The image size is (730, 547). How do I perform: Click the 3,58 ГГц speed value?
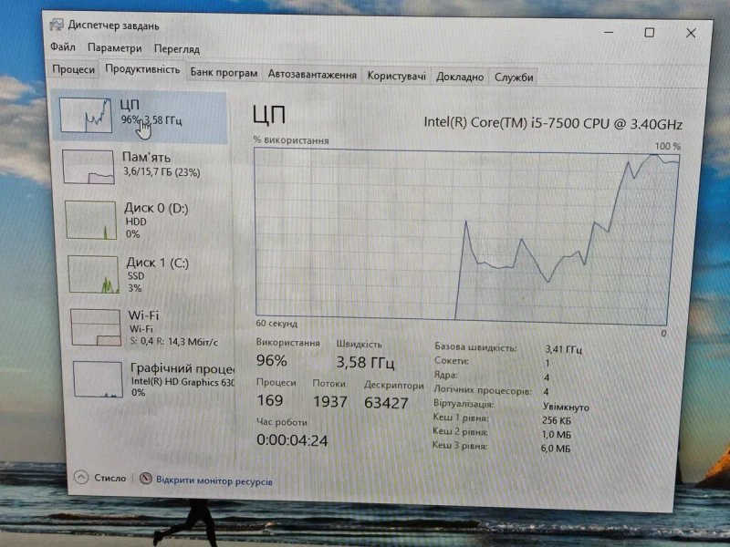365,362
